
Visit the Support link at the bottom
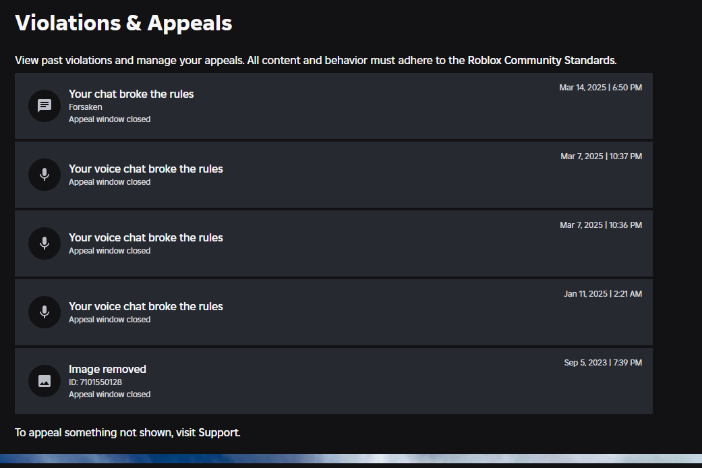(218, 433)
